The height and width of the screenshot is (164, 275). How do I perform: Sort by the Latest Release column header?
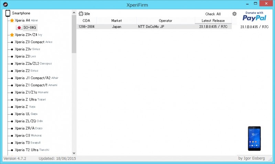(x=213, y=21)
